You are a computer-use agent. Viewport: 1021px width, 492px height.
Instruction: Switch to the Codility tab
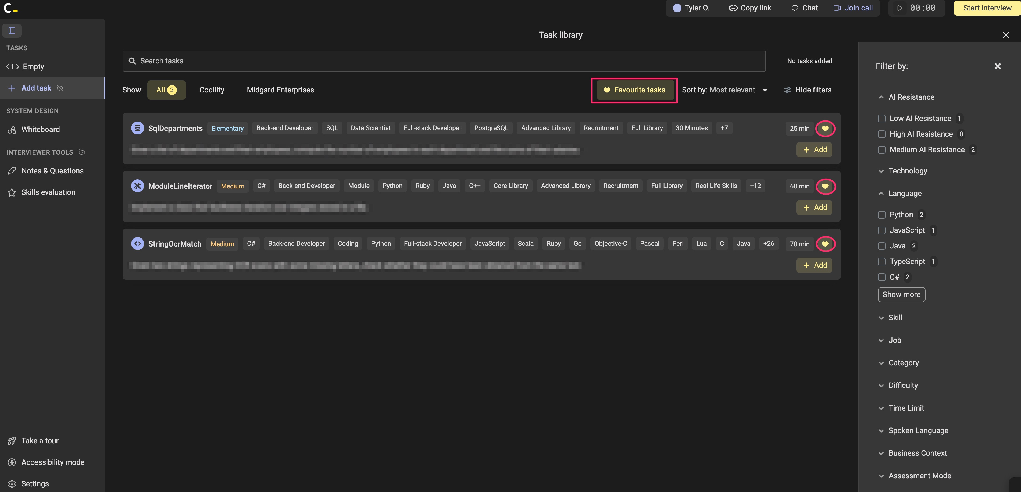pyautogui.click(x=212, y=90)
